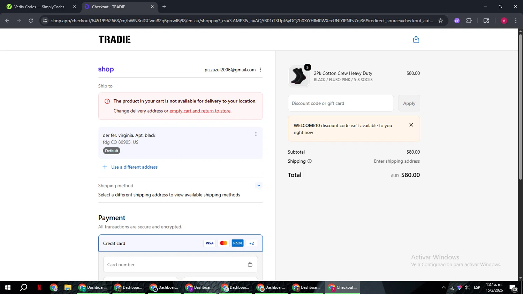Screen dimensions: 523x294
Task: Open account options menu next to email
Action: click(x=260, y=70)
